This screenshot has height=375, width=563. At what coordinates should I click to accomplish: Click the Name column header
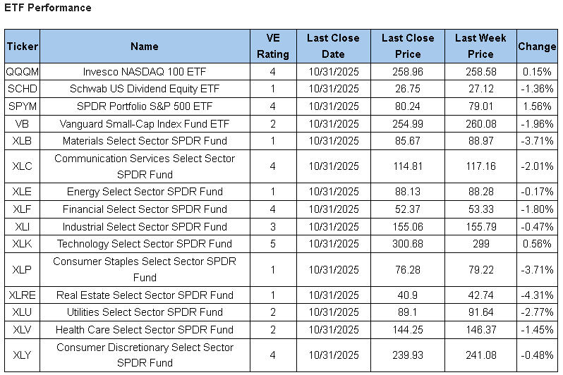(145, 47)
